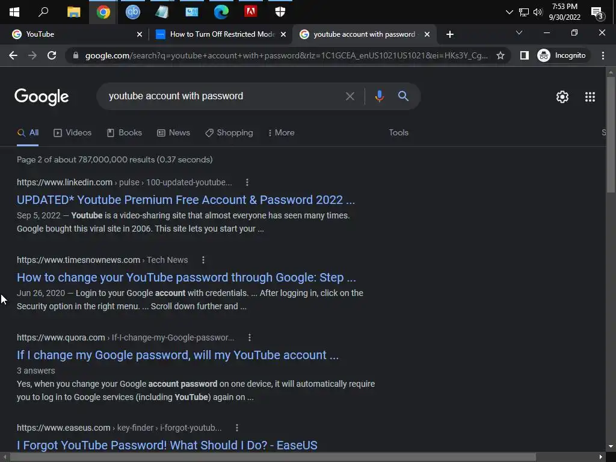Switch to Videos results

[x=72, y=133]
